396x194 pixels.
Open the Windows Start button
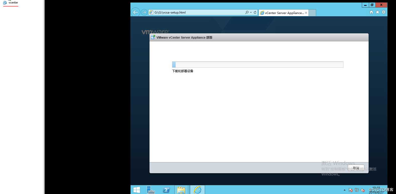[137, 190]
